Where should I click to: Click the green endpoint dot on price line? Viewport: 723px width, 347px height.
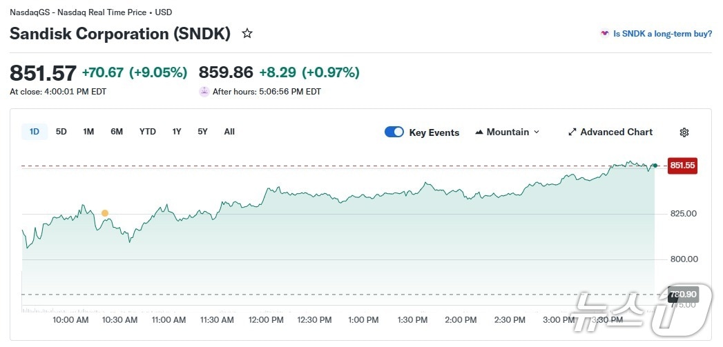click(x=655, y=166)
